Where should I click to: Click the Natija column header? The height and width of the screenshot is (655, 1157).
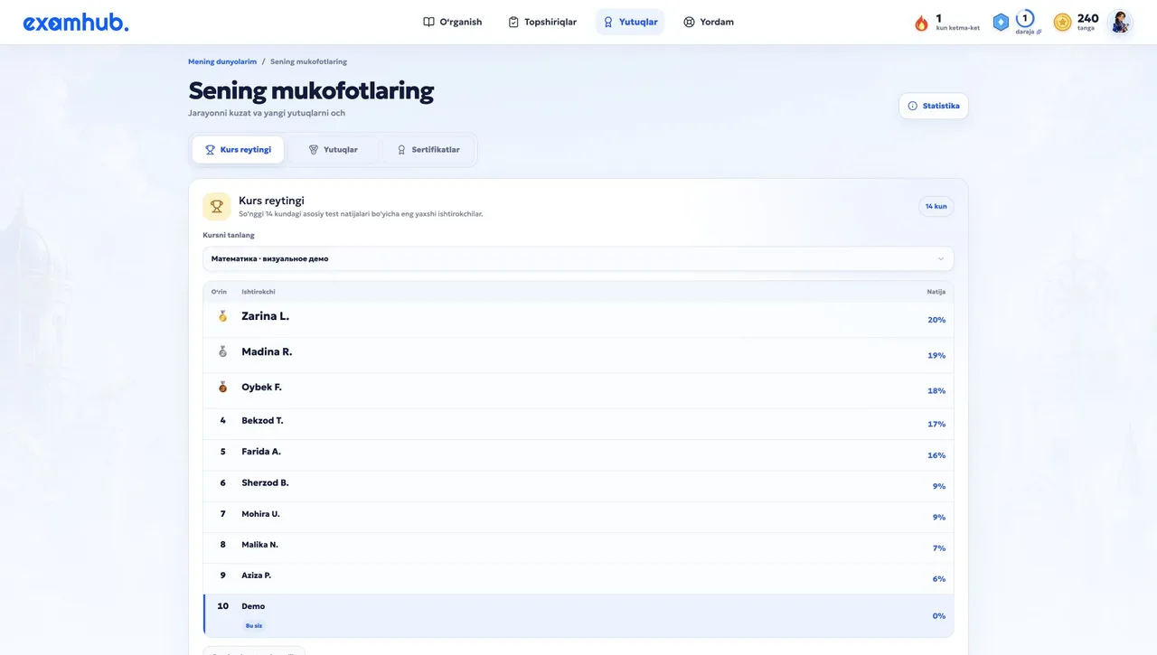click(936, 292)
